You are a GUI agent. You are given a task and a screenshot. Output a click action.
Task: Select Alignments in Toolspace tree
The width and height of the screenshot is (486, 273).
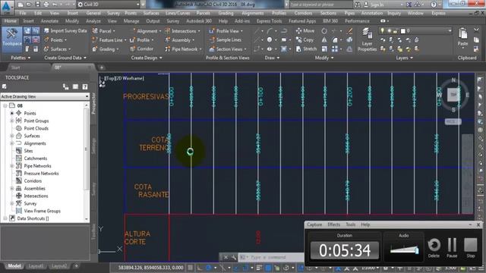[x=35, y=143]
